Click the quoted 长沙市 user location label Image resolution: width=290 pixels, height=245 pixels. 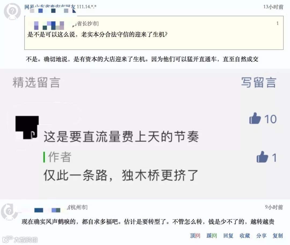tap(87, 24)
